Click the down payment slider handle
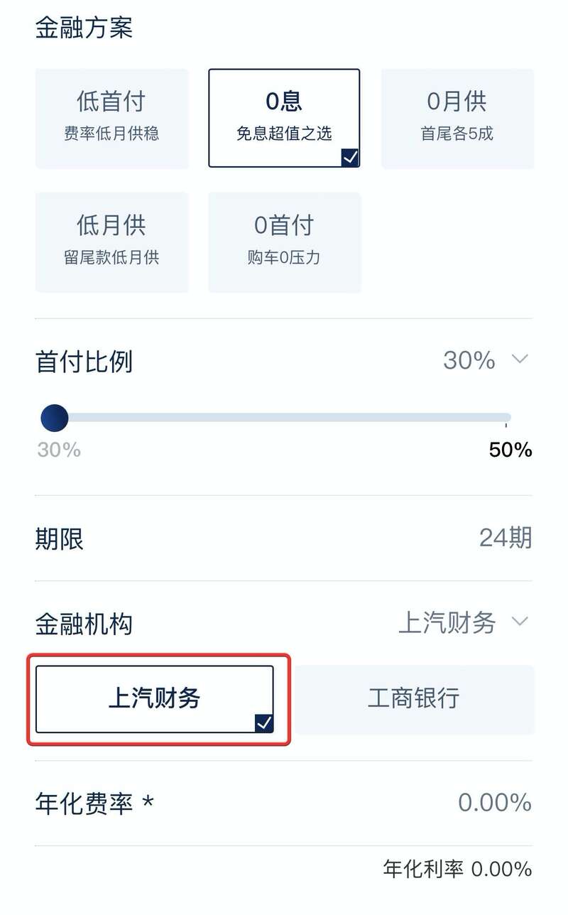568x915 pixels. [x=55, y=418]
